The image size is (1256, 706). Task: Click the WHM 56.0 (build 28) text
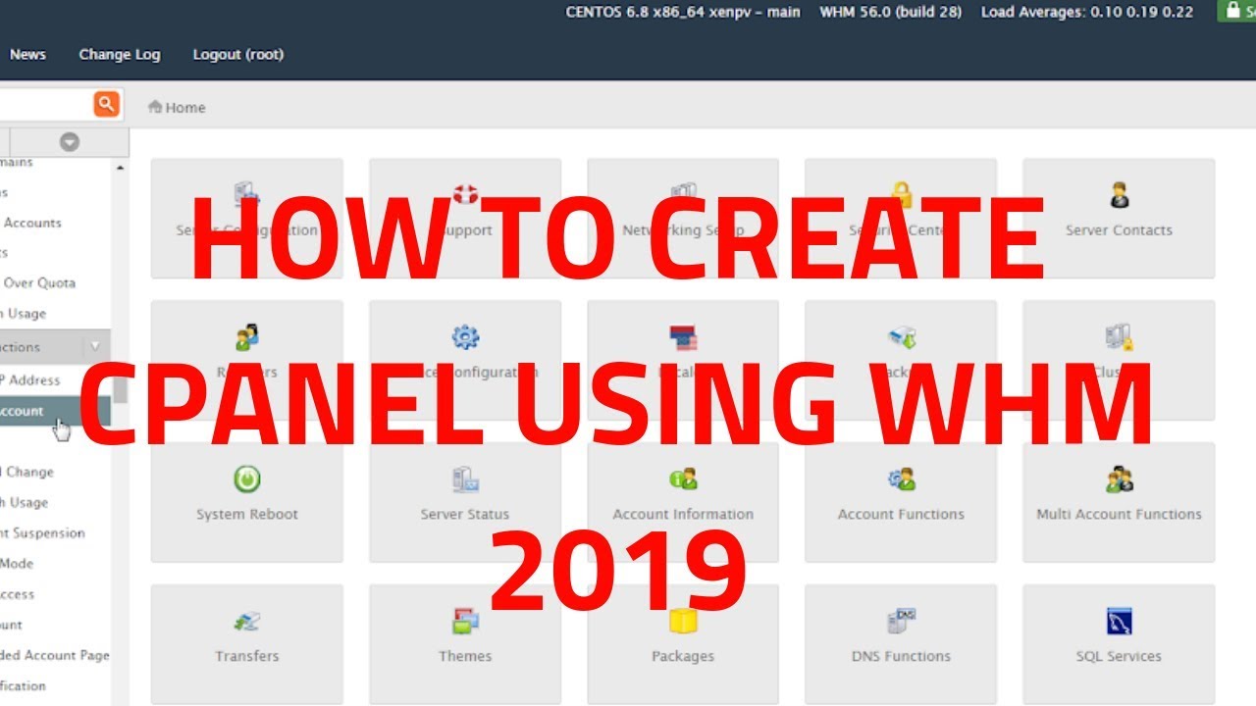(x=891, y=12)
